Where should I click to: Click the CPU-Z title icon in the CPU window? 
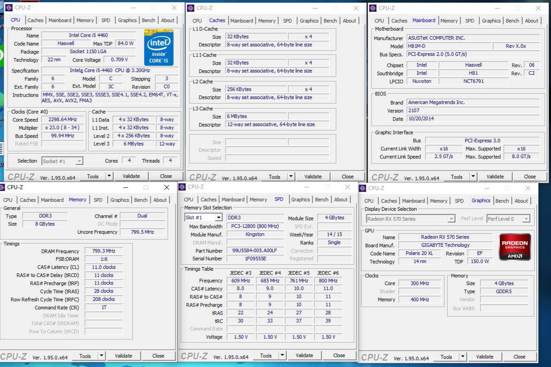9,8
